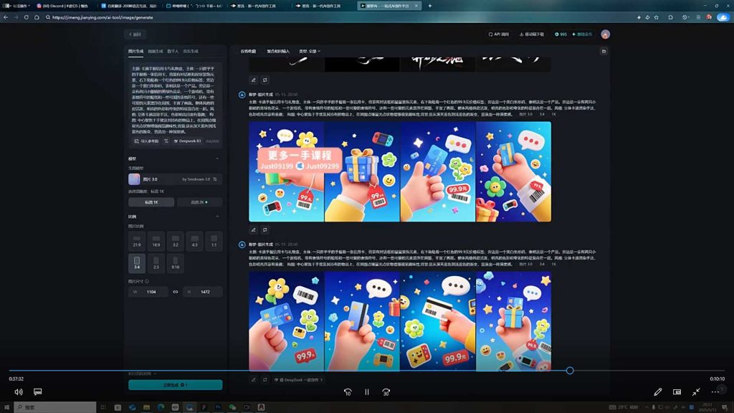Screen dimensions: 734x413
Task: Rewind 10 seconds in video player
Action: click(348, 392)
